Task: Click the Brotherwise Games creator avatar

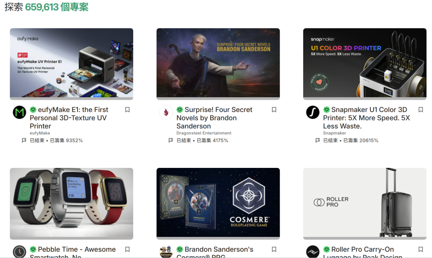Action: coord(166,251)
